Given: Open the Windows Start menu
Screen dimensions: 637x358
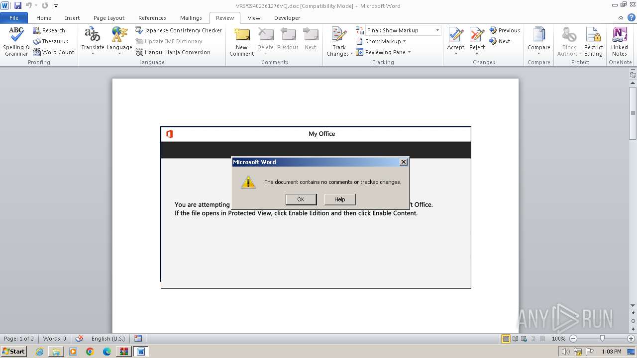Looking at the screenshot, I should (14, 352).
